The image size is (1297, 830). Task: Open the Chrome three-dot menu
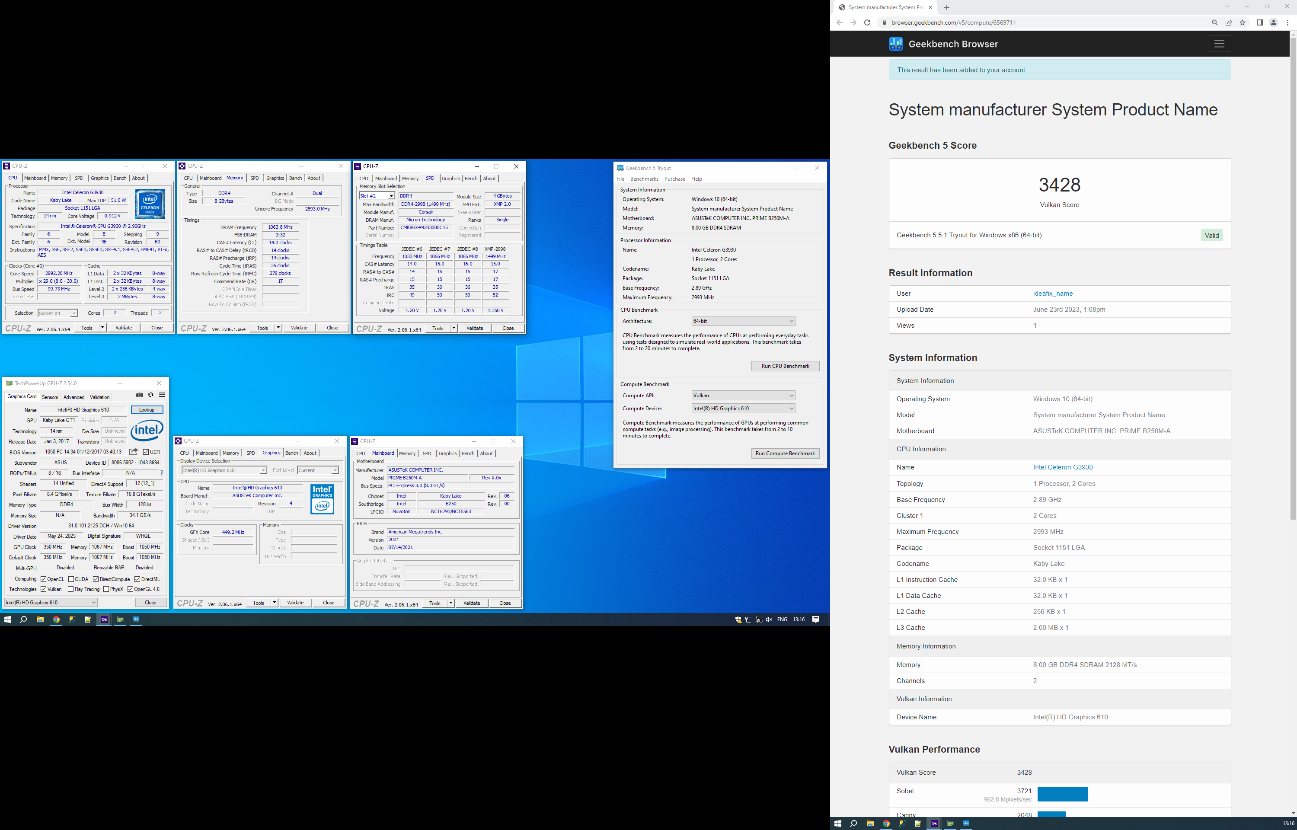tap(1288, 22)
